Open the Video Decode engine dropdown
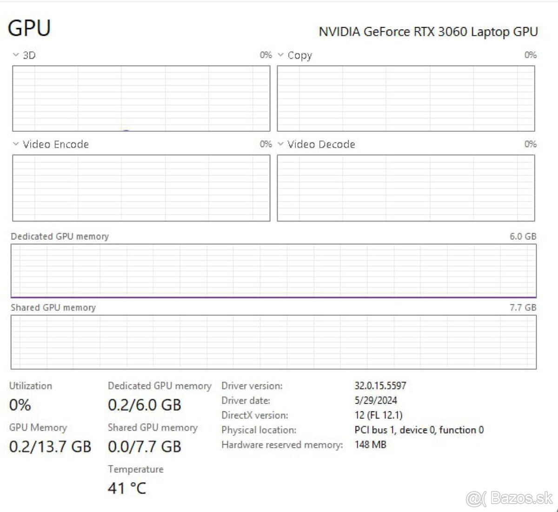 (280, 144)
